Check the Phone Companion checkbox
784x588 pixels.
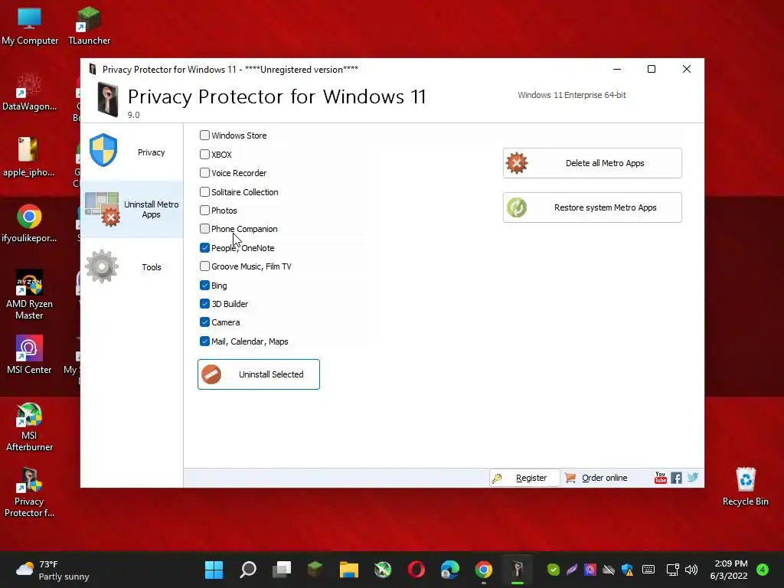coord(204,228)
